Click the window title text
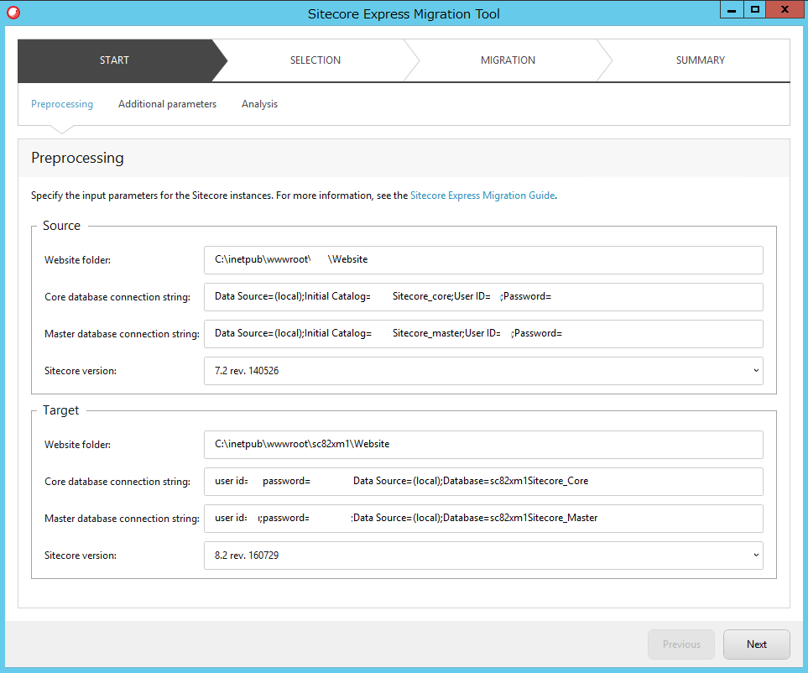This screenshot has height=673, width=808. [x=404, y=14]
